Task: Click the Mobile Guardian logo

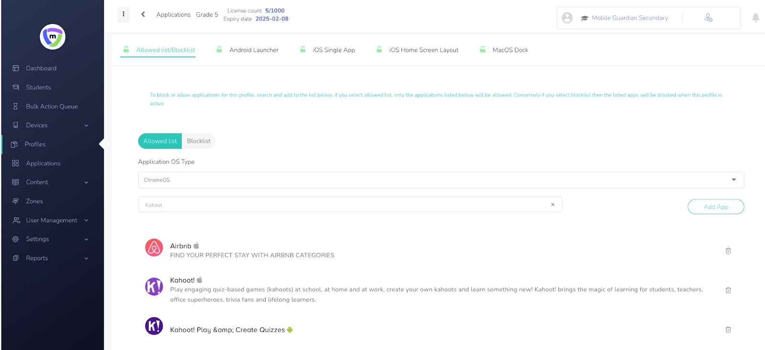Action: coord(53,37)
